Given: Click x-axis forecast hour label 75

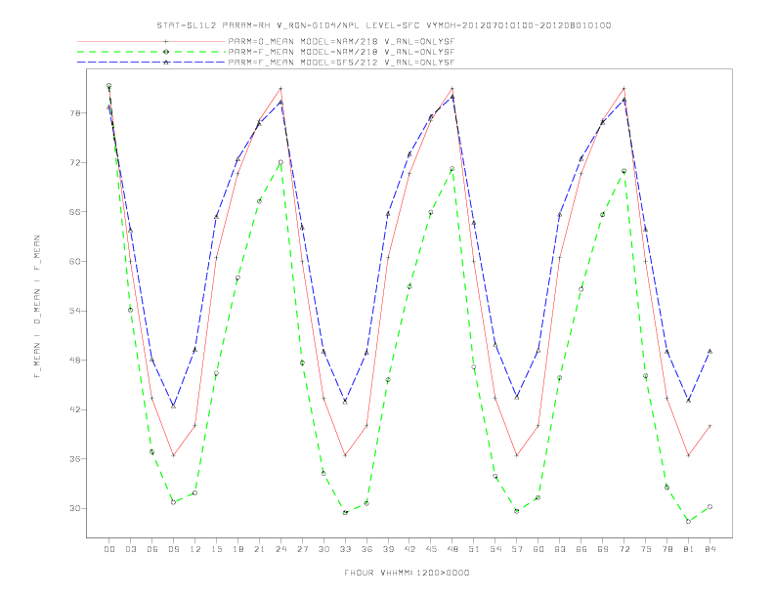Looking at the screenshot, I should pyautogui.click(x=646, y=549).
